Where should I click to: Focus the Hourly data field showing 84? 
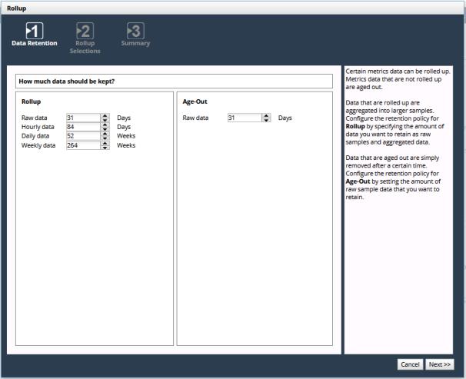click(83, 127)
